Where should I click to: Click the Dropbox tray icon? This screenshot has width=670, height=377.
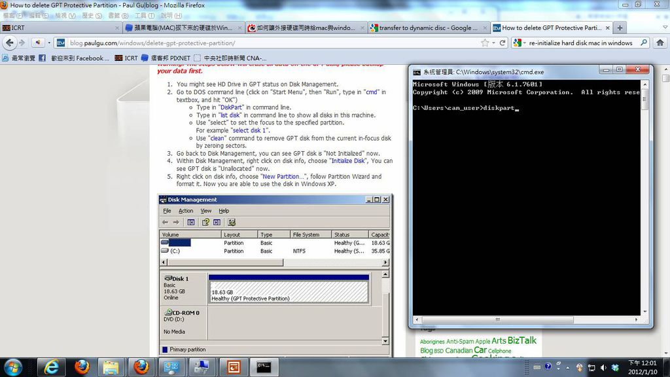(615, 368)
